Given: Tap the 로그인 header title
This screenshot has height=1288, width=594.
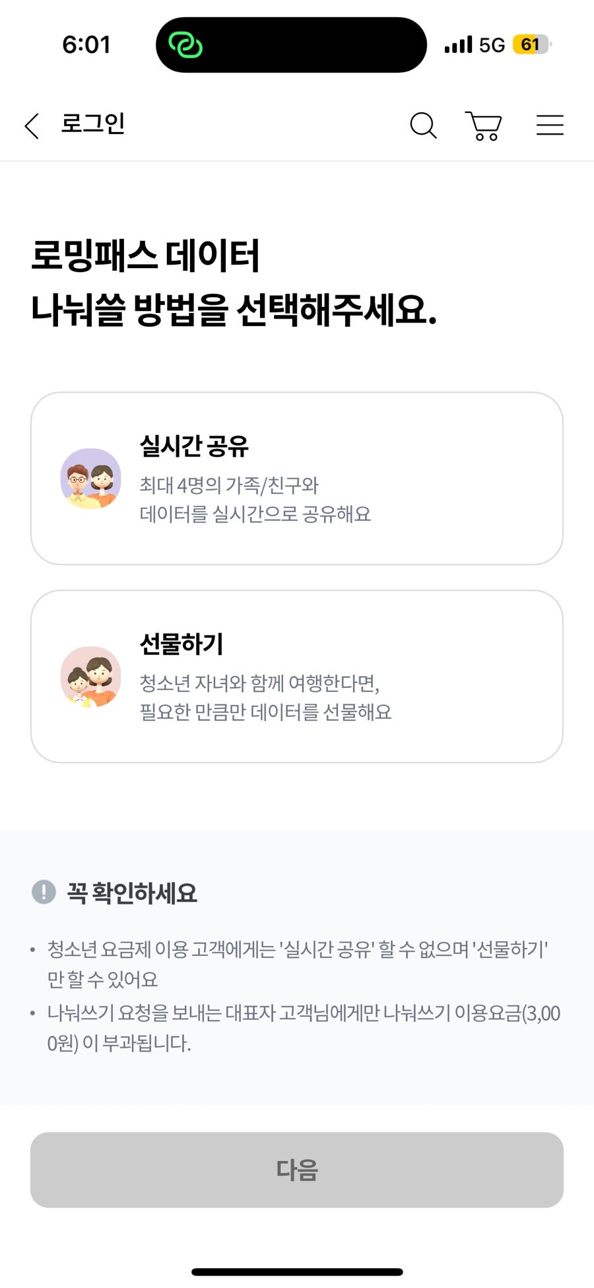Looking at the screenshot, I should [93, 123].
